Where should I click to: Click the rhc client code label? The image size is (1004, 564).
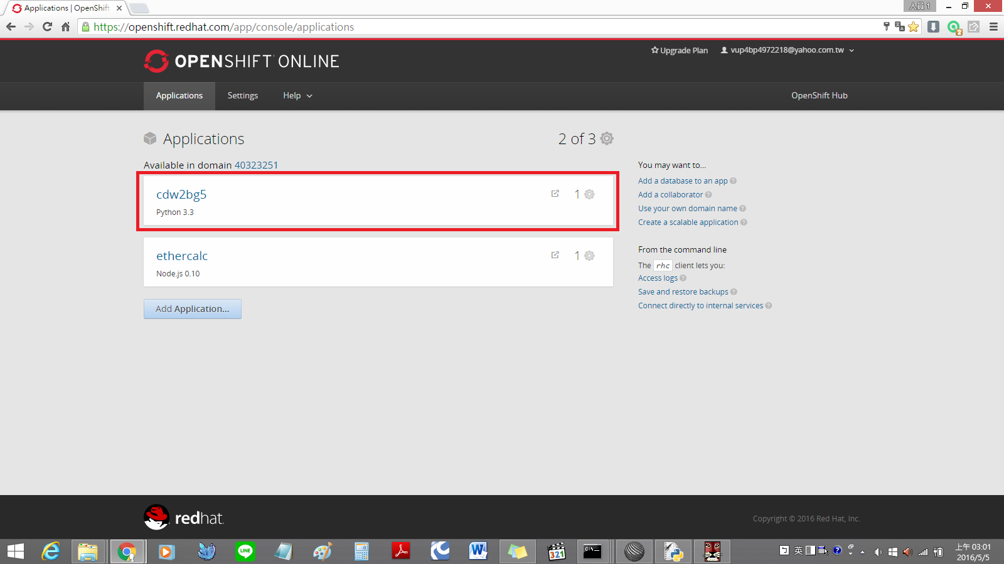(663, 266)
